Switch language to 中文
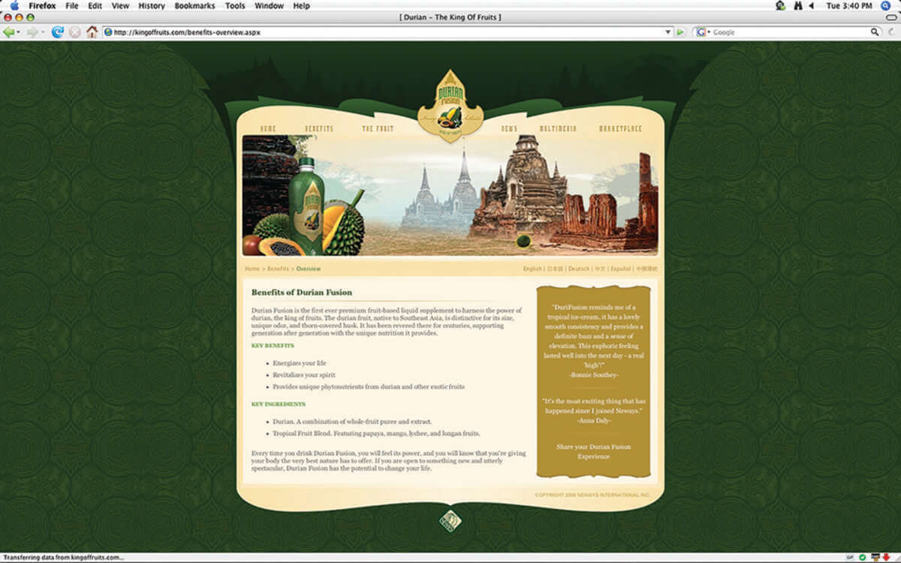This screenshot has width=901, height=563. 600,269
